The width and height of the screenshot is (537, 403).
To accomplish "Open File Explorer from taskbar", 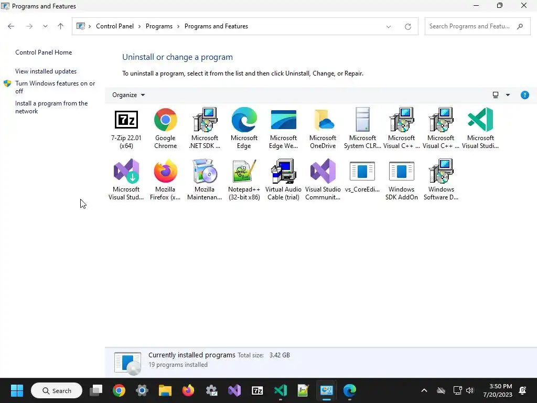I will click(x=165, y=390).
